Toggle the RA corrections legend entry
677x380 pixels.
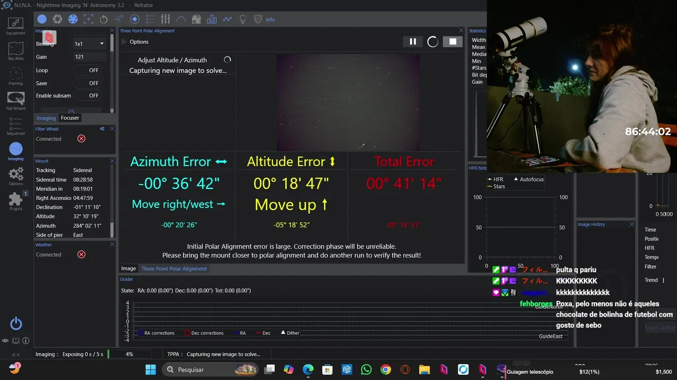coord(155,333)
